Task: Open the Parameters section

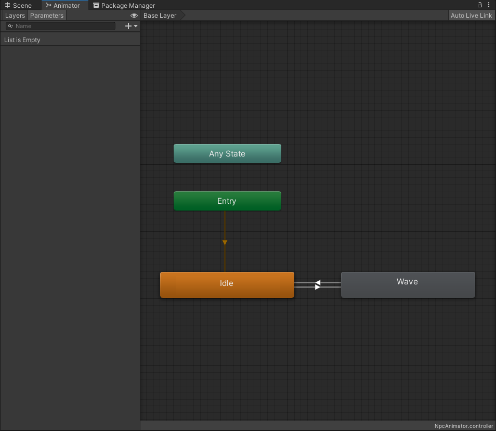Action: click(x=47, y=16)
